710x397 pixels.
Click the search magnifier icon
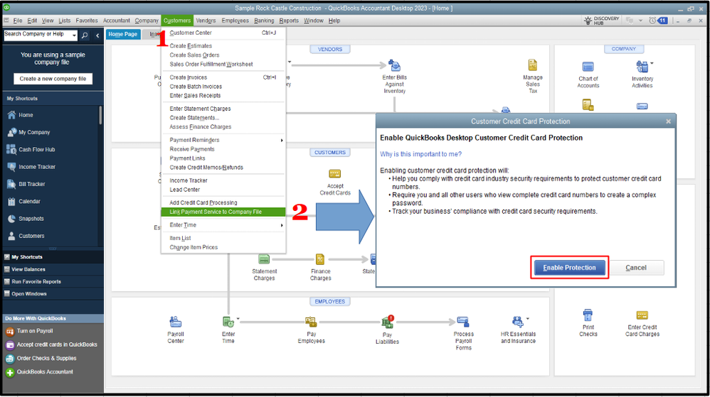pos(85,36)
